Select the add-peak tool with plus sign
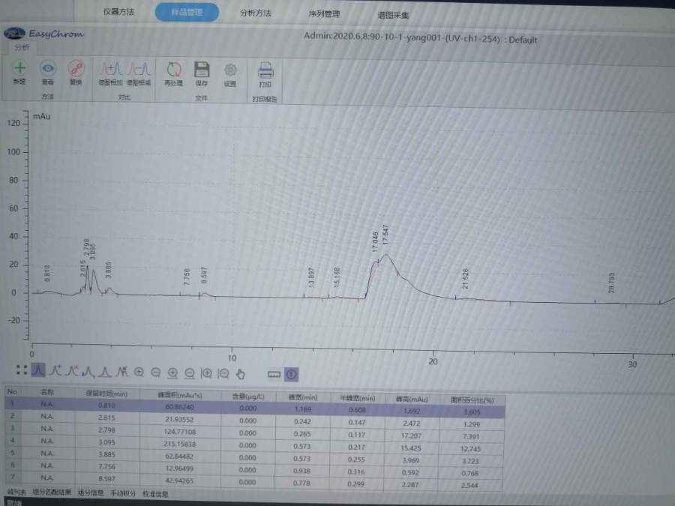 [x=55, y=370]
